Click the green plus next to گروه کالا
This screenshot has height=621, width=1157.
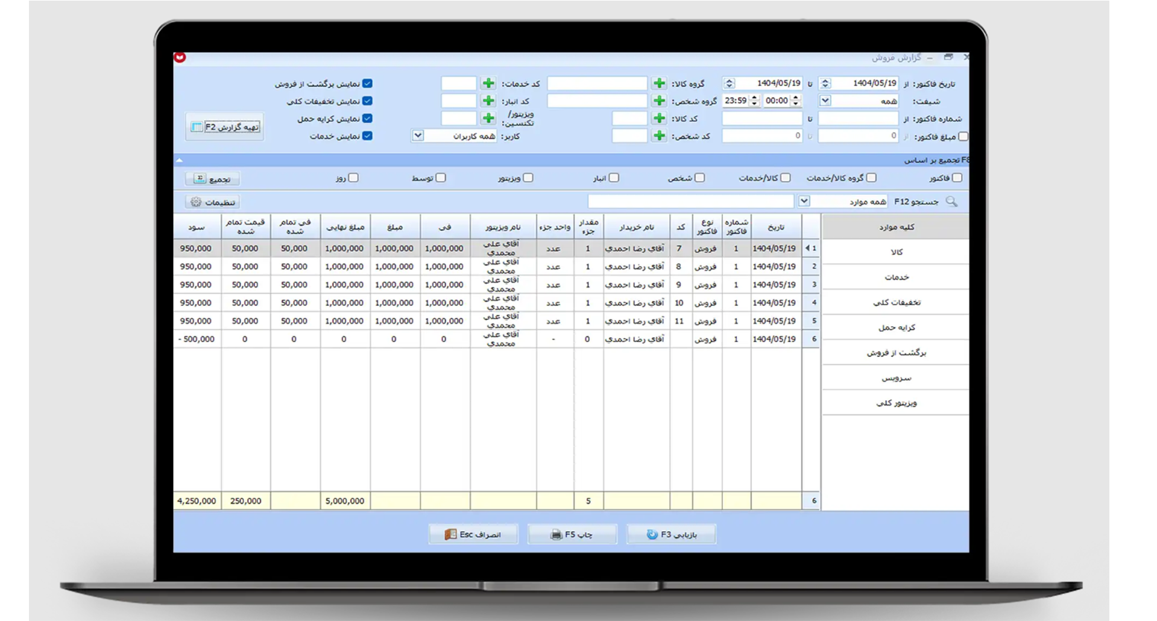659,83
